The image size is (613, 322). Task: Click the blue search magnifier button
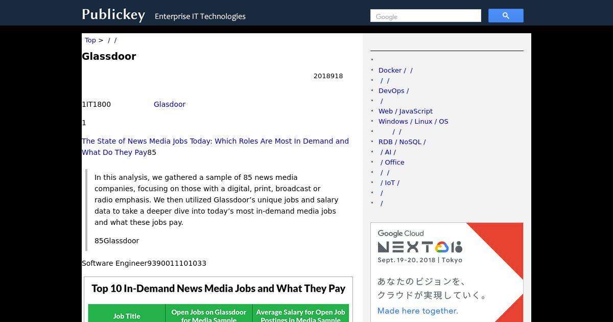pos(506,16)
